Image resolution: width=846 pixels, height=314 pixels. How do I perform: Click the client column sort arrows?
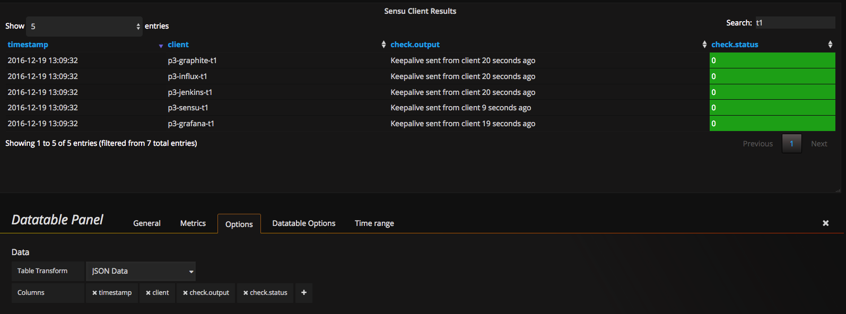[383, 45]
